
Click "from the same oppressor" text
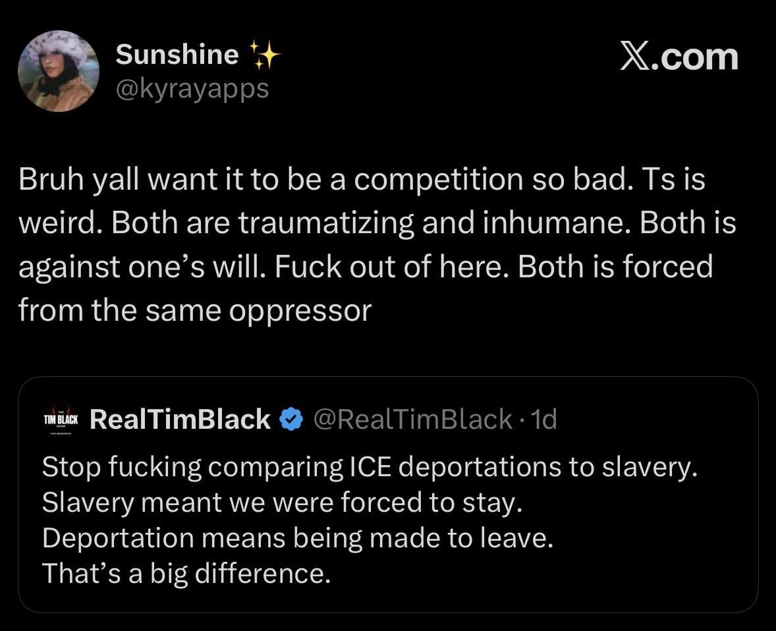(195, 310)
